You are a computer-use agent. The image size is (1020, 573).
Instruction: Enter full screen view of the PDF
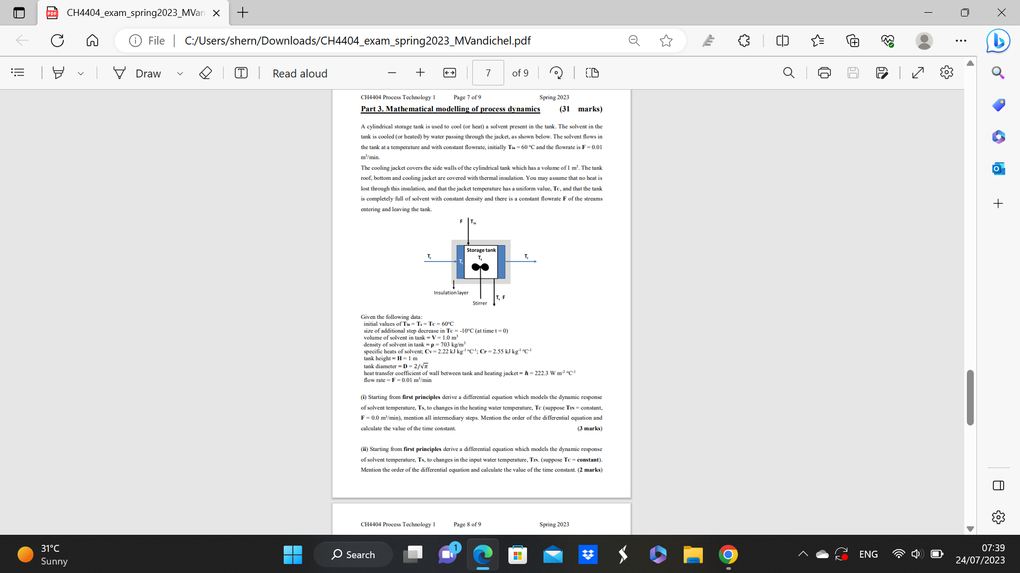coord(918,73)
